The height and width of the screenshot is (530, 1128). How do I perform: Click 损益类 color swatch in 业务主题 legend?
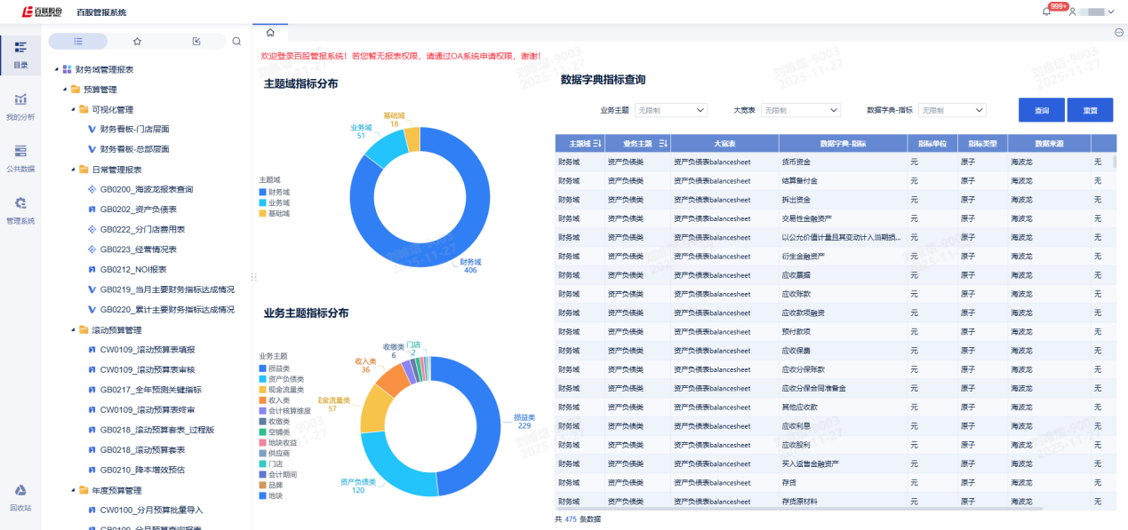263,368
